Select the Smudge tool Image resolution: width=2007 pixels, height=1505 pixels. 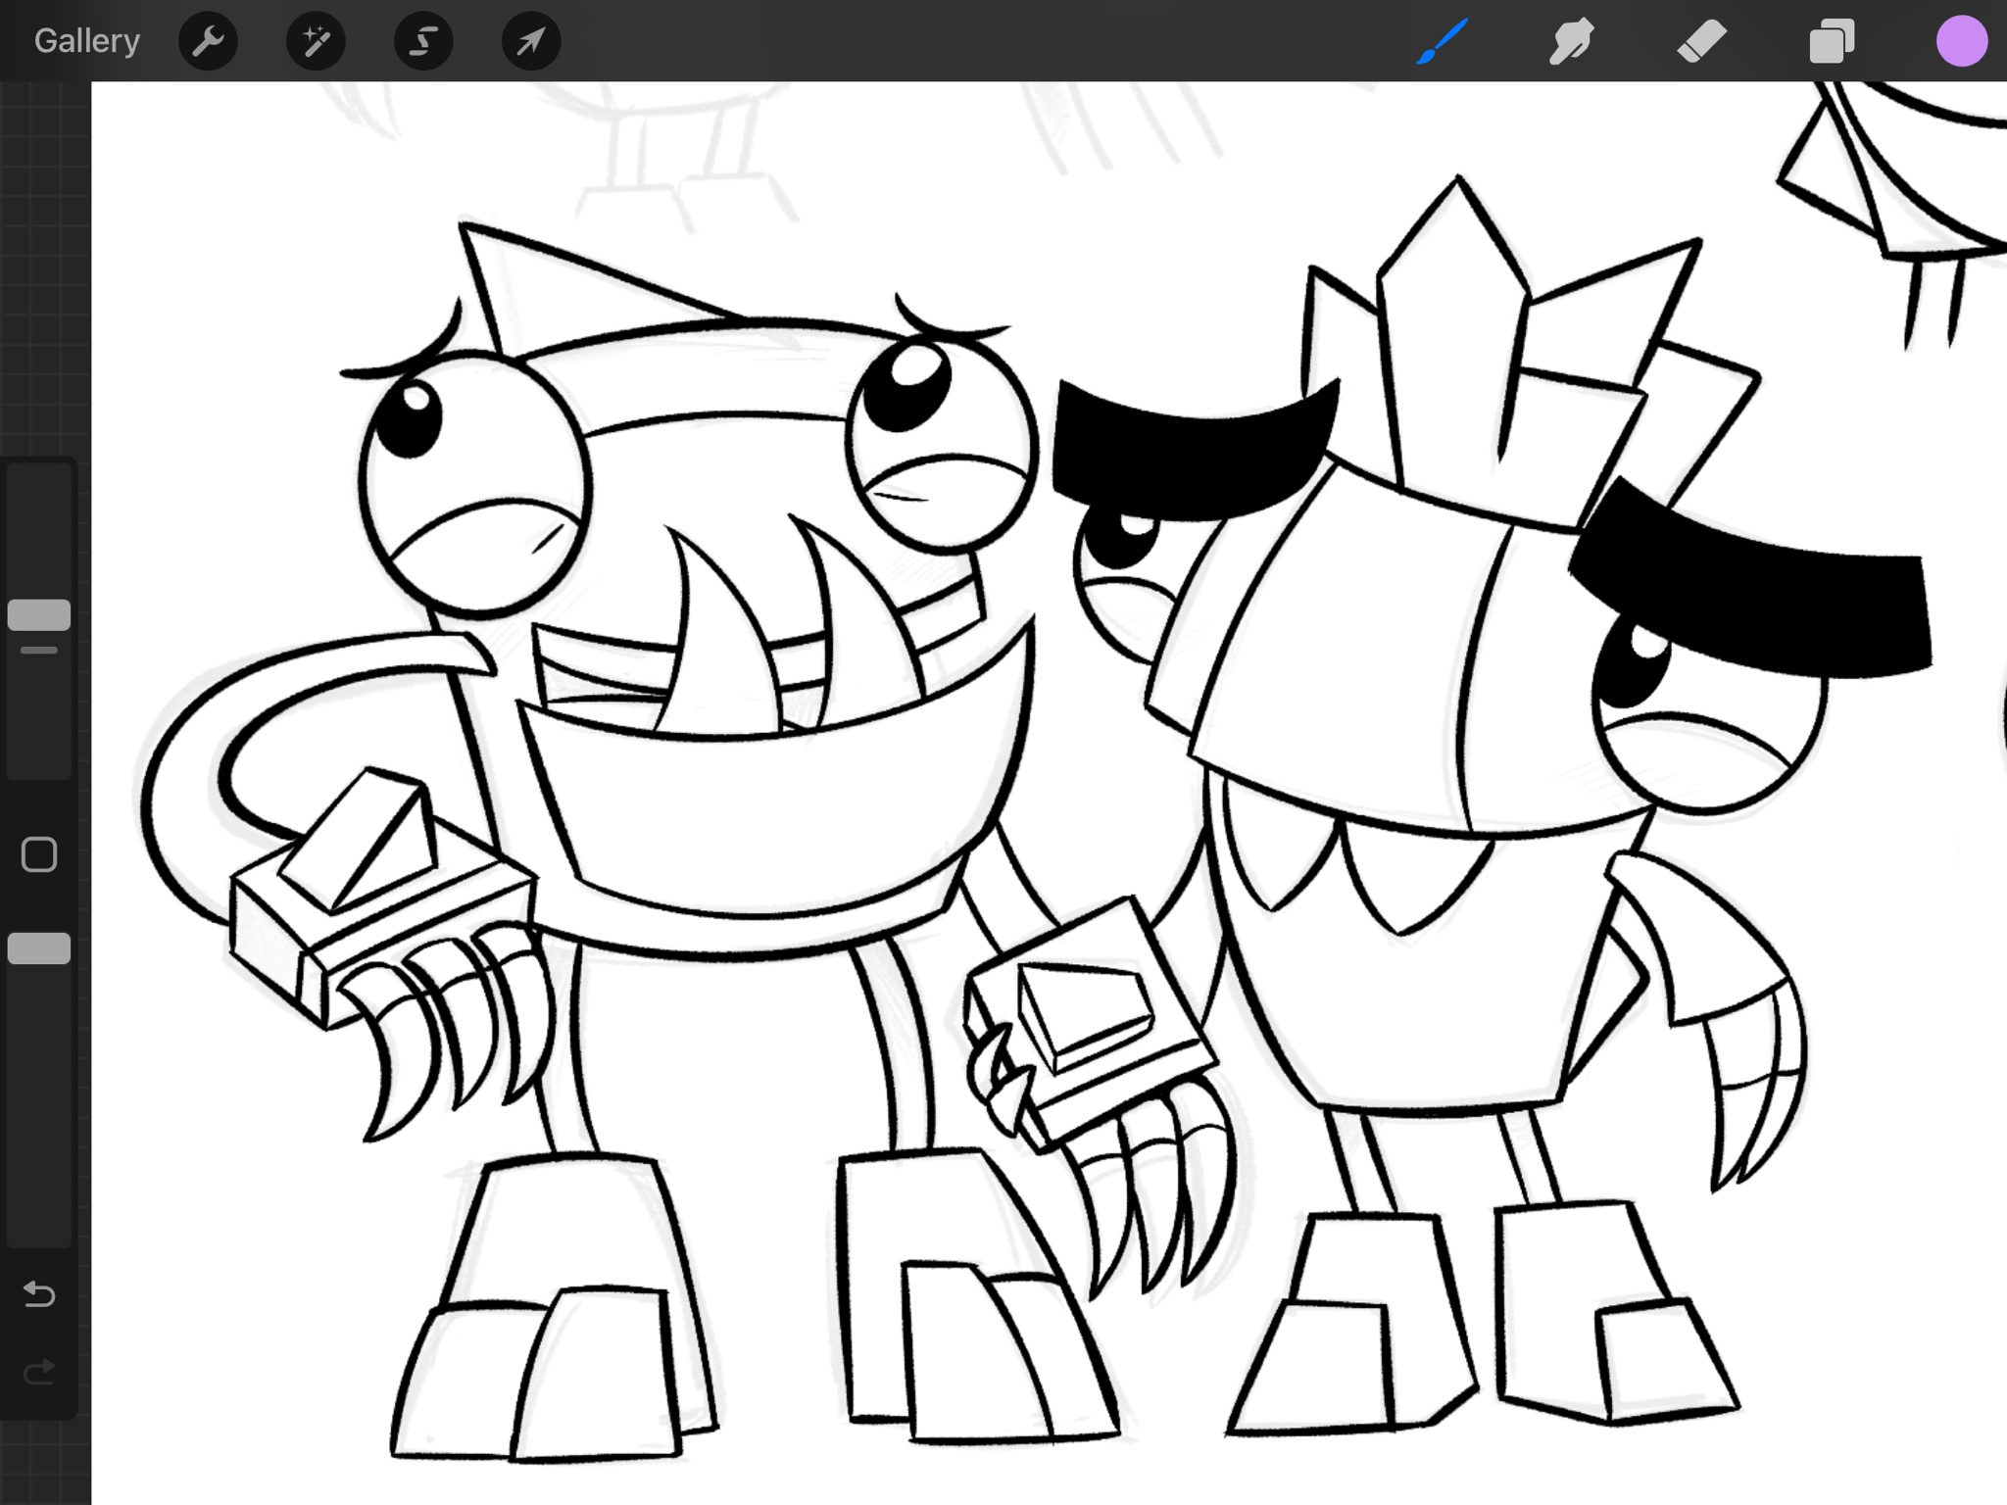pos(1571,42)
